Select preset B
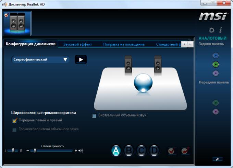This screenshot has width=233, height=168. tap(129, 150)
